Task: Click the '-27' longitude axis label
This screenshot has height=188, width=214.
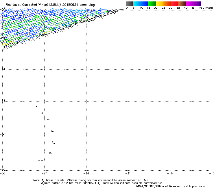Action: pos(44,173)
